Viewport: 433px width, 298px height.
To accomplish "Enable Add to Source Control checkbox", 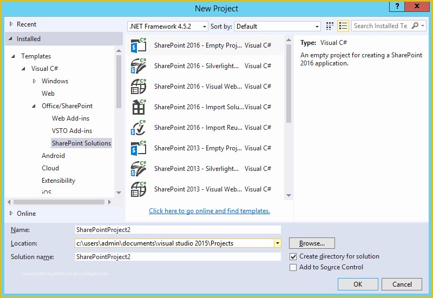I will pyautogui.click(x=293, y=267).
